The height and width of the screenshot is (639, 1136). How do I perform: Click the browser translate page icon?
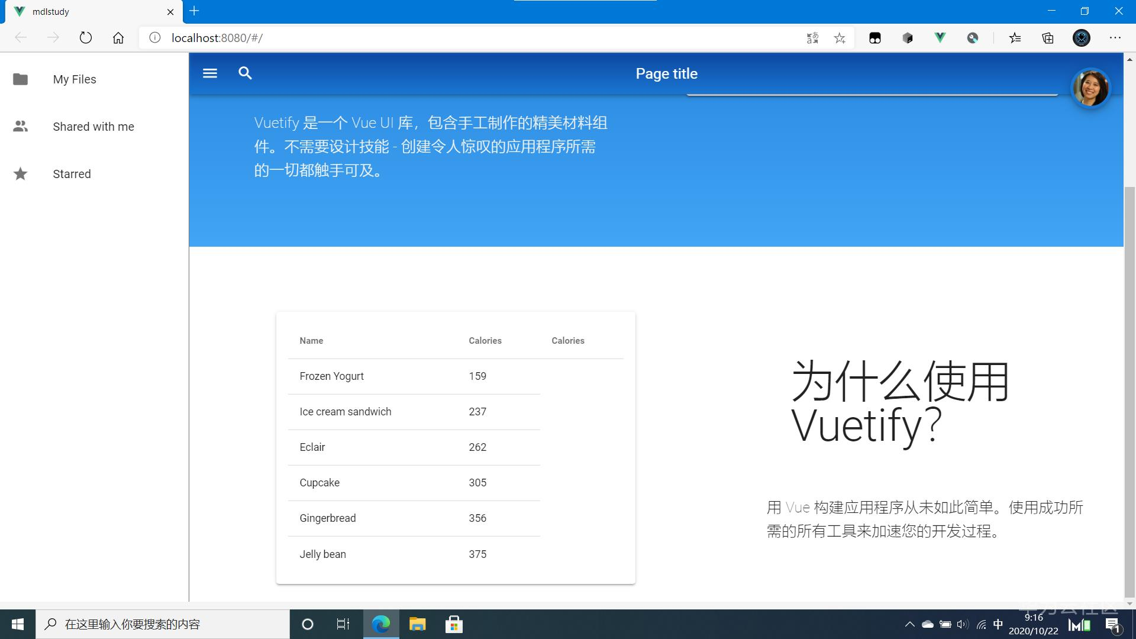[x=812, y=38]
